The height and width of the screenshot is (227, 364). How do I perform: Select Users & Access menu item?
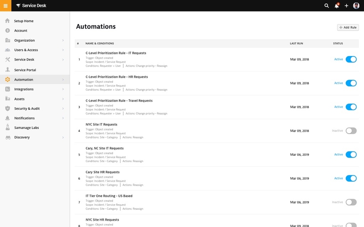pos(26,50)
